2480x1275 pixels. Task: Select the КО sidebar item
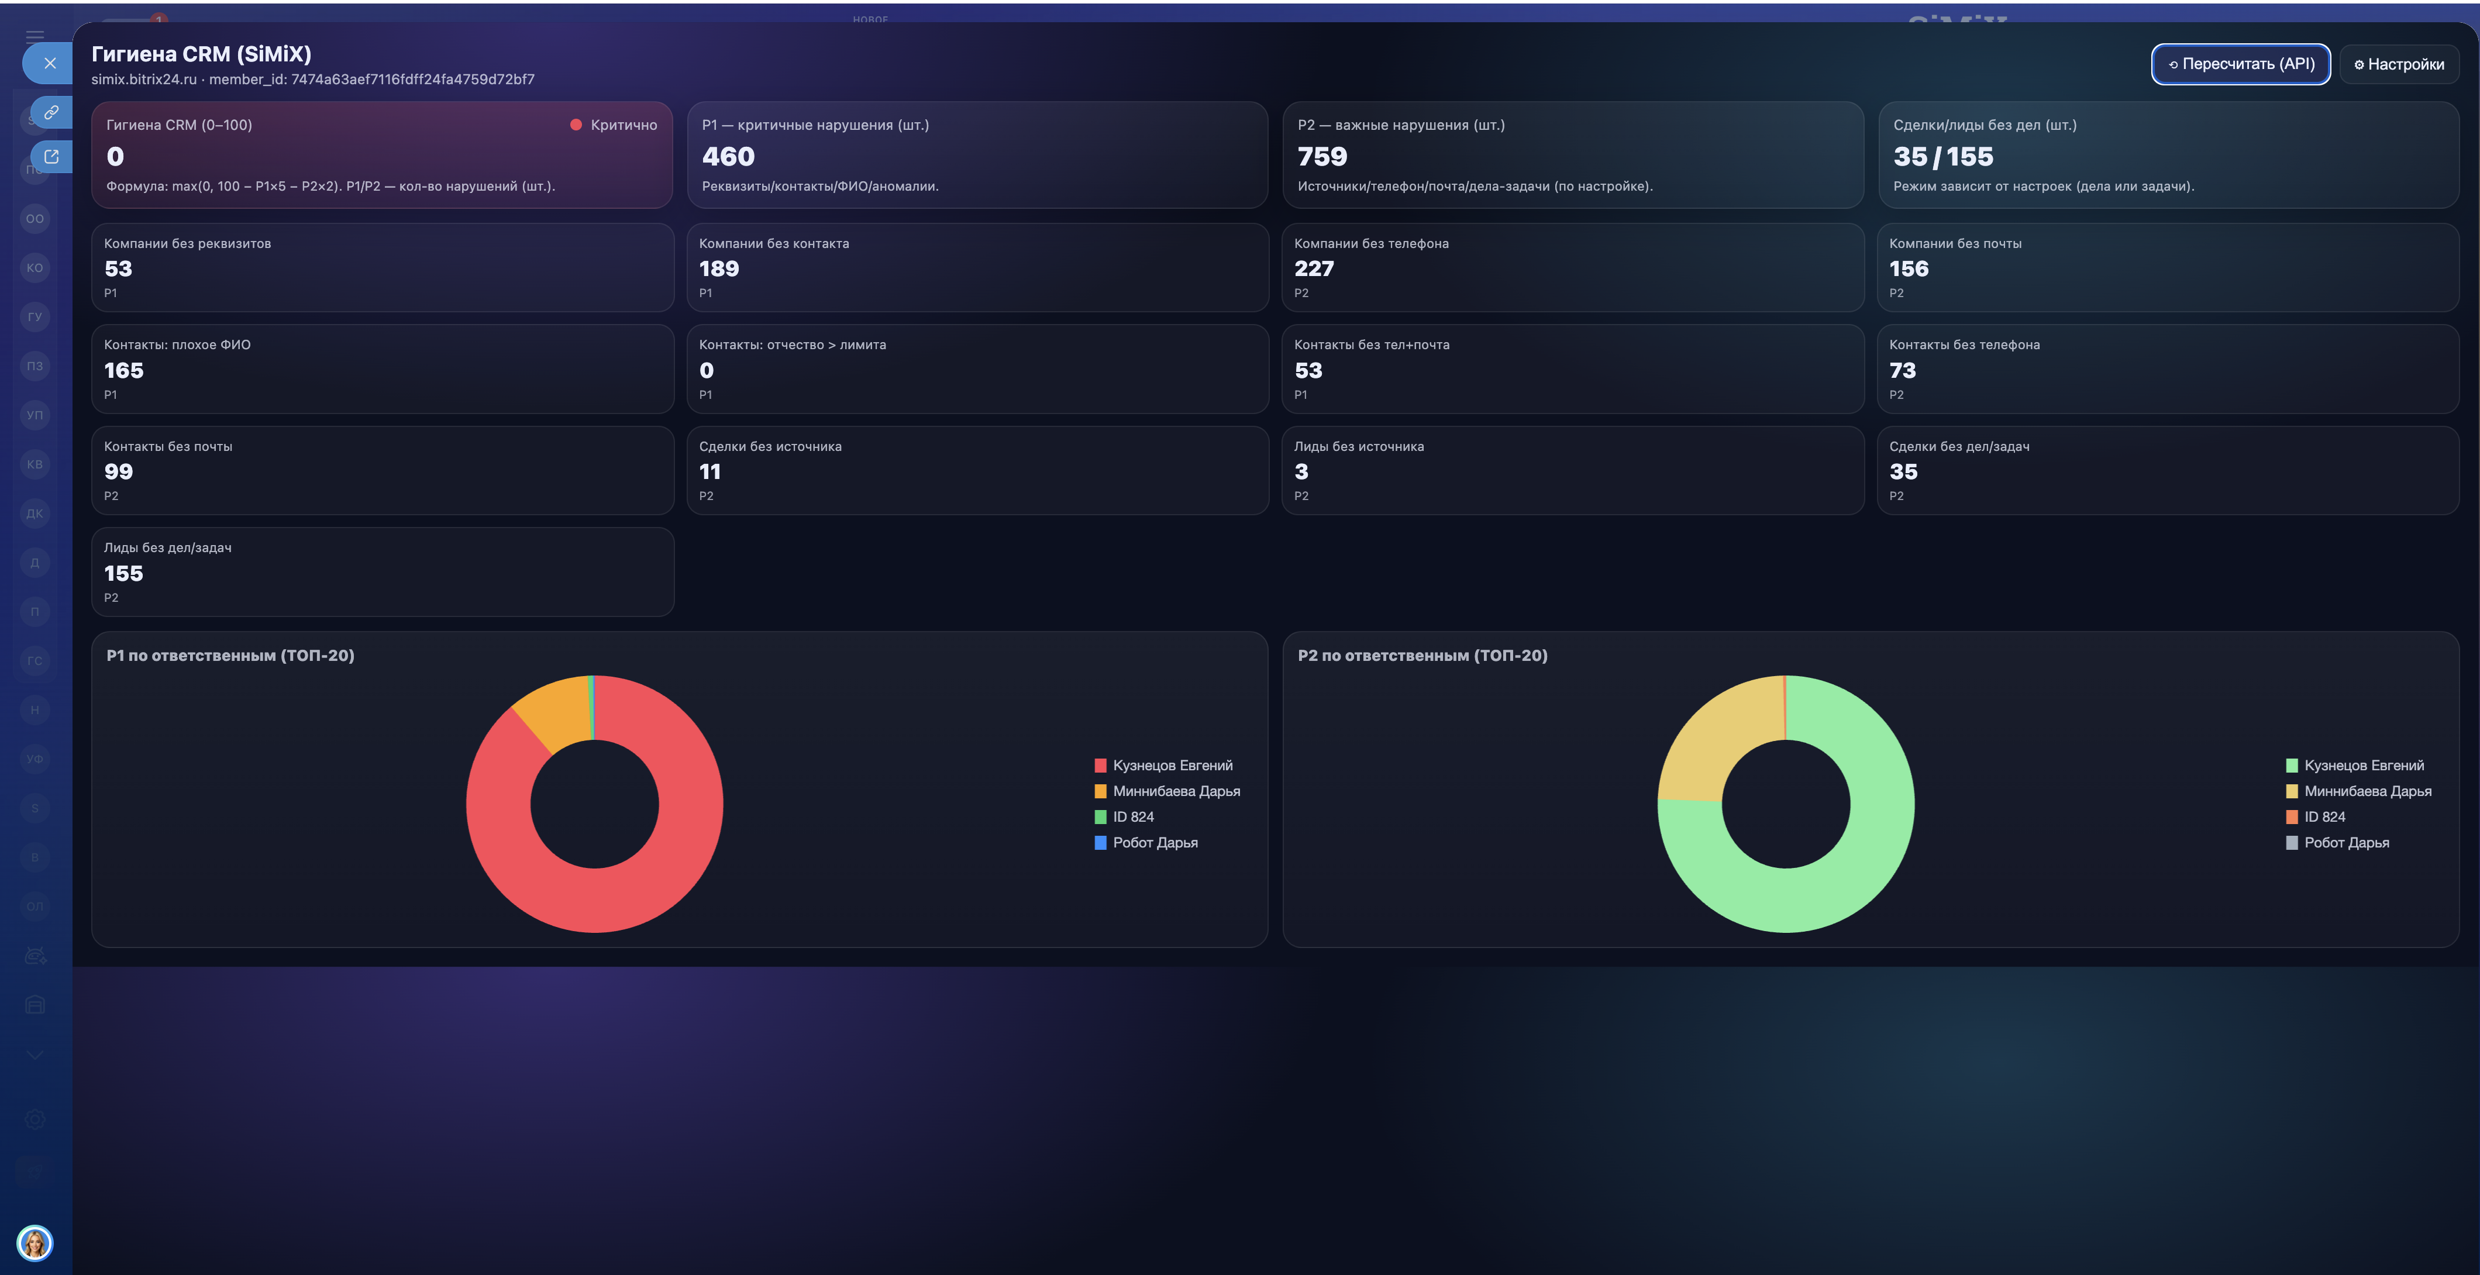coord(35,268)
